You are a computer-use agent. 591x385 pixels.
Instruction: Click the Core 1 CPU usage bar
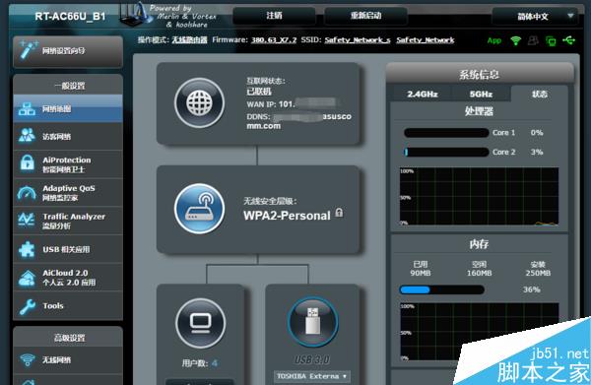click(x=446, y=133)
